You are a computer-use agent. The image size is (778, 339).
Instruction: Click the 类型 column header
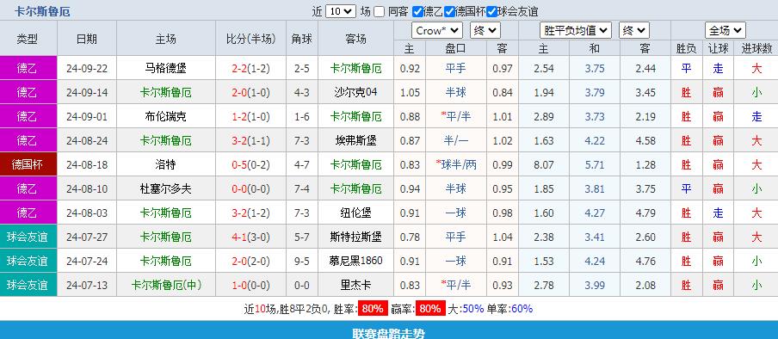28,39
